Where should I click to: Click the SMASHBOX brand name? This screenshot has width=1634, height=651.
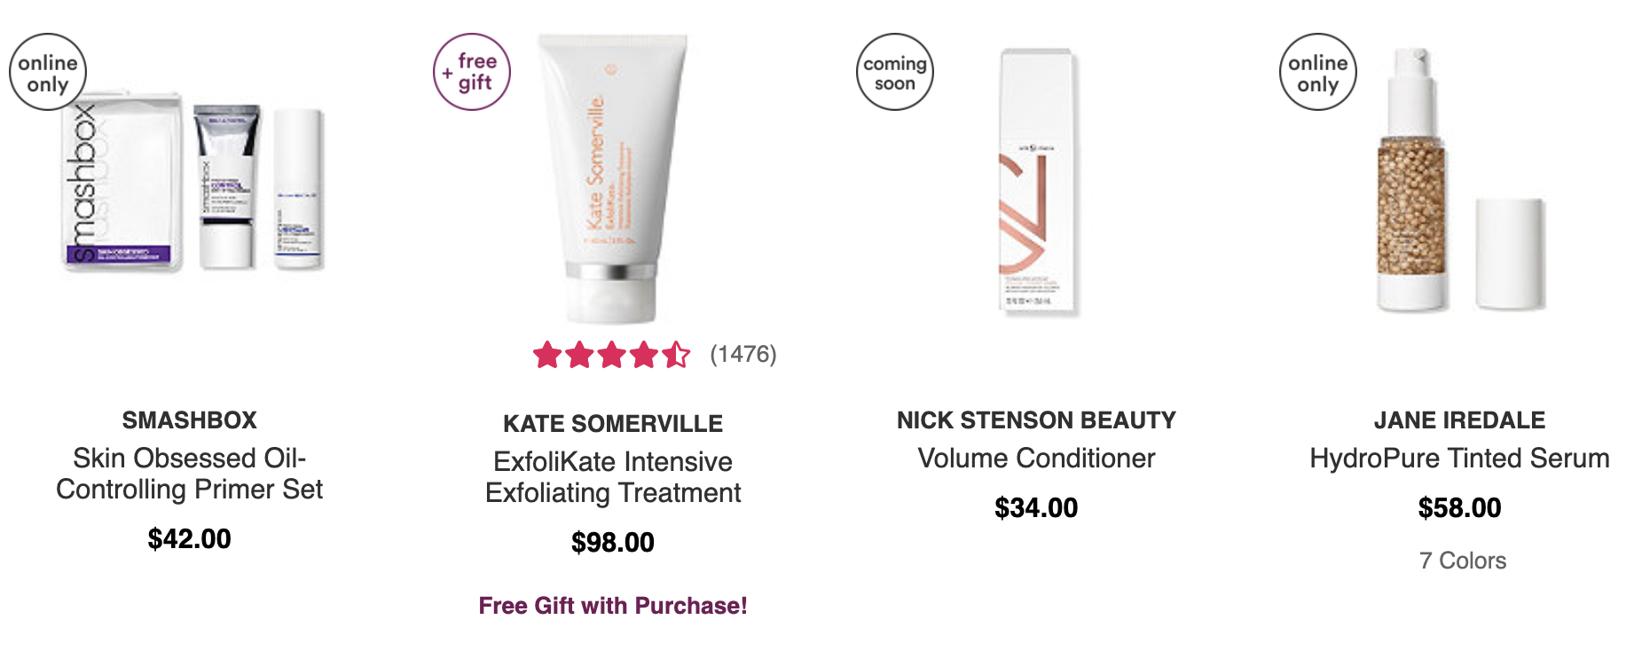tap(190, 420)
